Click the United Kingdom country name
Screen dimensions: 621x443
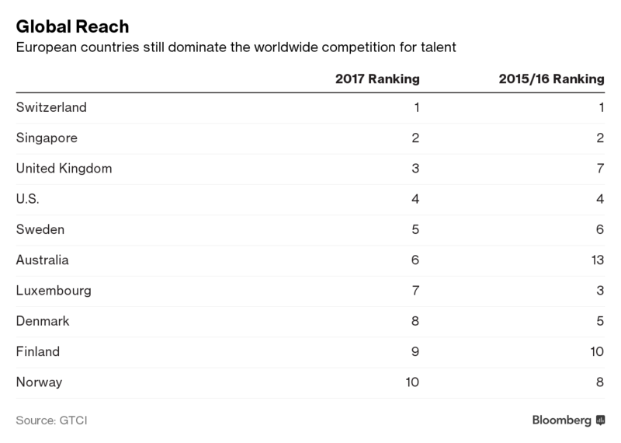click(x=64, y=168)
